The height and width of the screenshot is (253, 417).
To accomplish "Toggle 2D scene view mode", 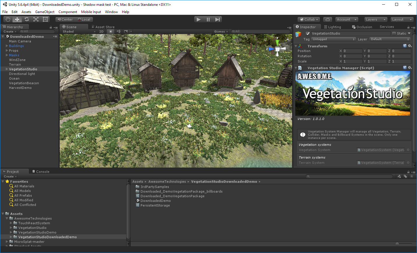I will pyautogui.click(x=101, y=31).
